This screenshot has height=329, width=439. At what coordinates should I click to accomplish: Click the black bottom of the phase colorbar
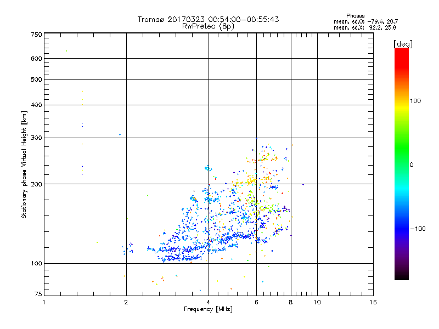tap(402, 276)
